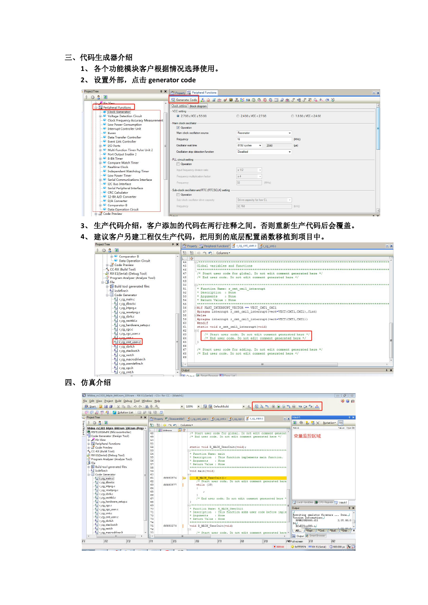428x605 pixels.
Task: Open Window menu in bottom screenshot
Action: click(147, 401)
